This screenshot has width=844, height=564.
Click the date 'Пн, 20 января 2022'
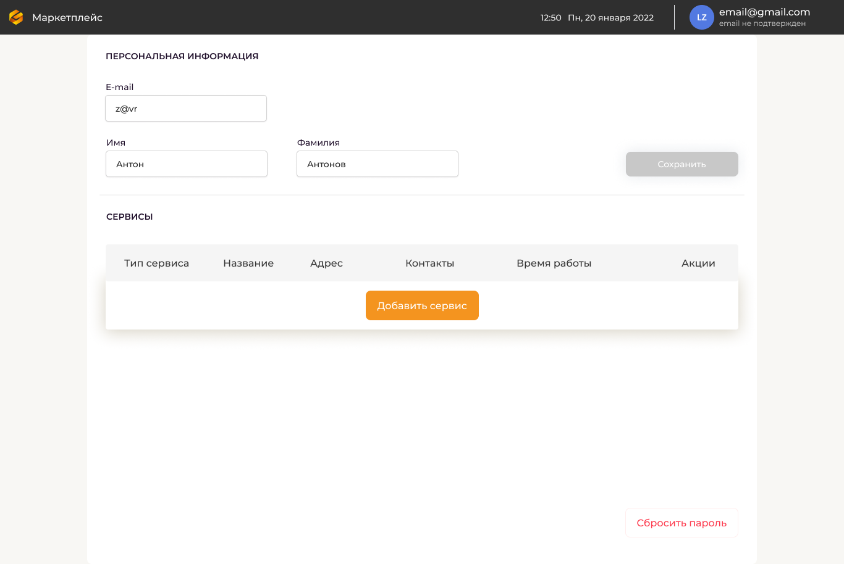(610, 17)
